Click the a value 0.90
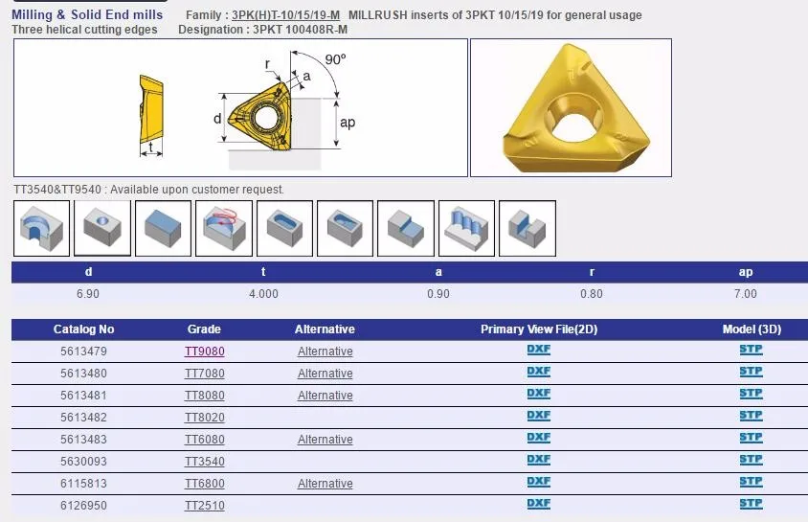Image resolution: width=808 pixels, height=522 pixels. coord(438,294)
